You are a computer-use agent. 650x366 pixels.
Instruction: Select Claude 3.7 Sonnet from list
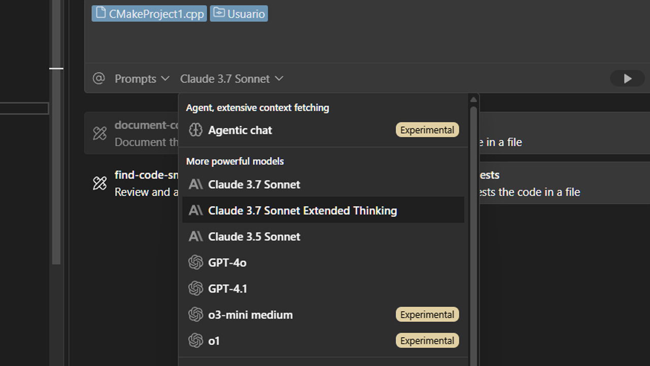coord(254,185)
